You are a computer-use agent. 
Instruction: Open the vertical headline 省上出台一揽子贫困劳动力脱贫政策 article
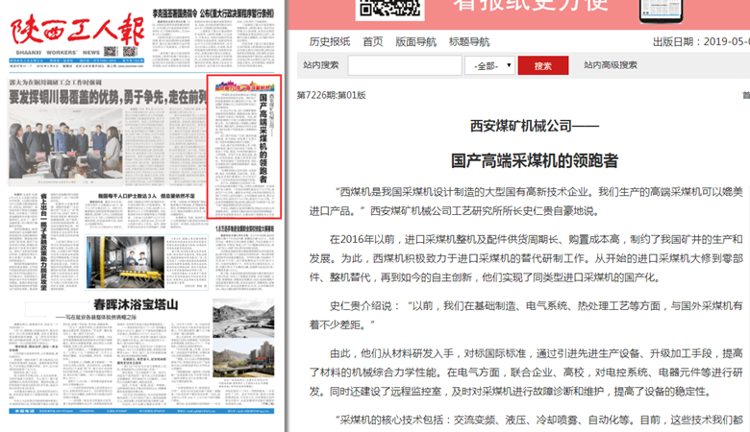coord(43,242)
